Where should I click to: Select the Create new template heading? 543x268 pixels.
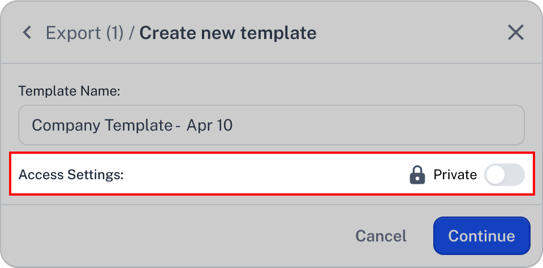pos(228,33)
